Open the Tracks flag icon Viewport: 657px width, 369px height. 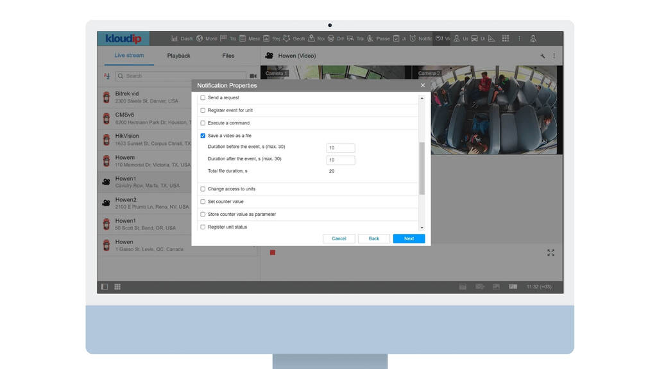pos(223,38)
